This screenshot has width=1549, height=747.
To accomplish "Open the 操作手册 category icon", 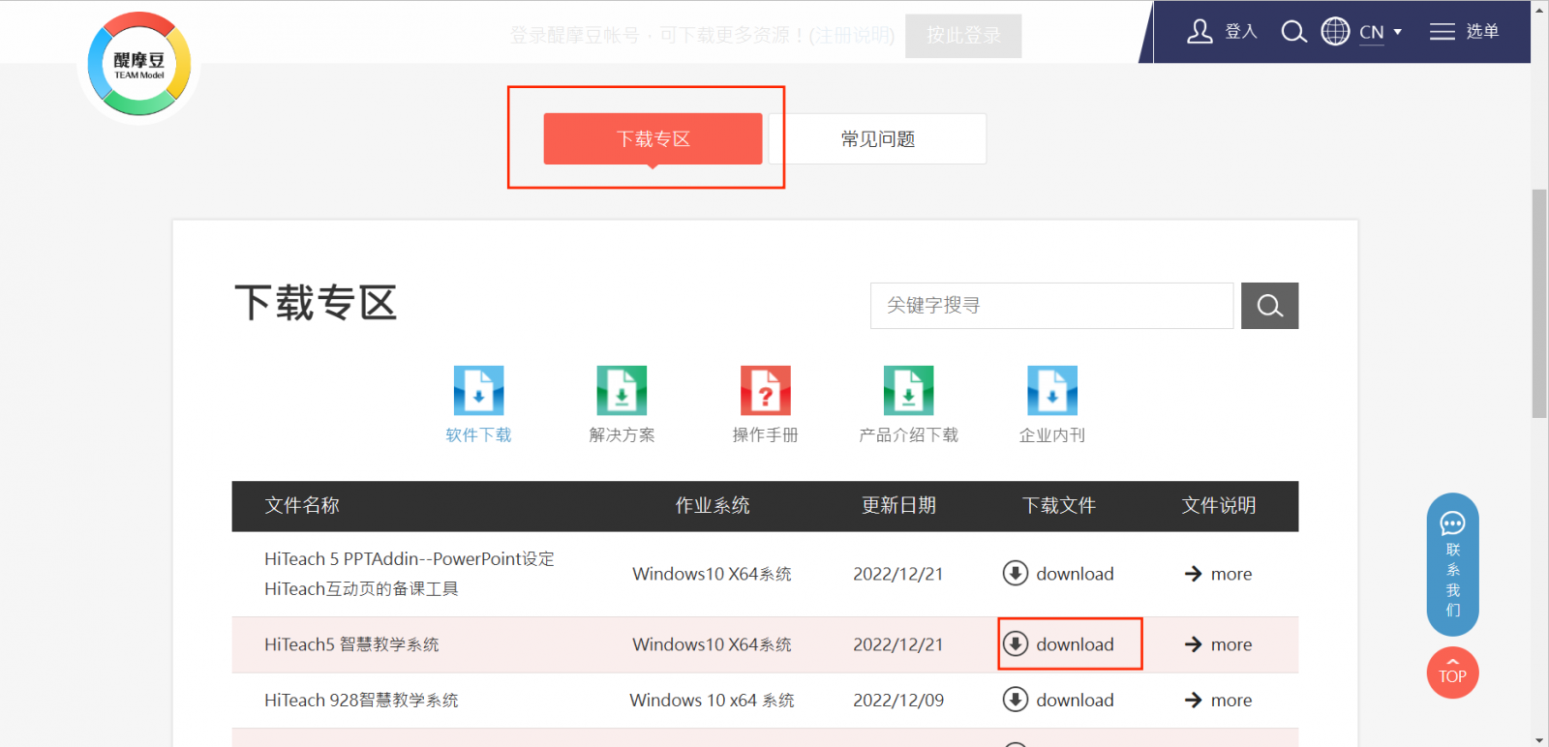I will (765, 391).
